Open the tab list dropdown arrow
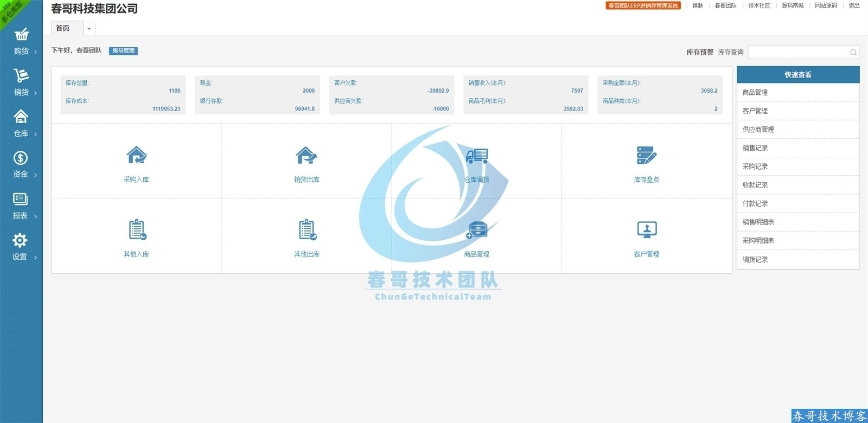 (x=89, y=29)
